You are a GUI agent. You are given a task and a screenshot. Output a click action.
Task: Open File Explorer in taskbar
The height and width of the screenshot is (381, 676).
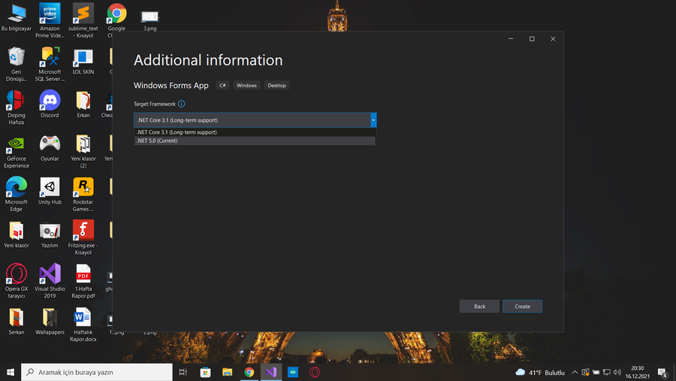[x=227, y=372]
